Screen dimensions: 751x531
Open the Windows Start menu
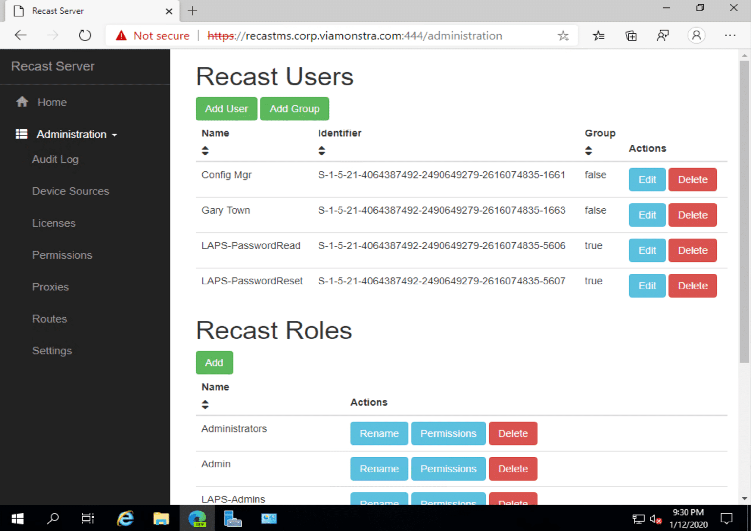coord(17,518)
